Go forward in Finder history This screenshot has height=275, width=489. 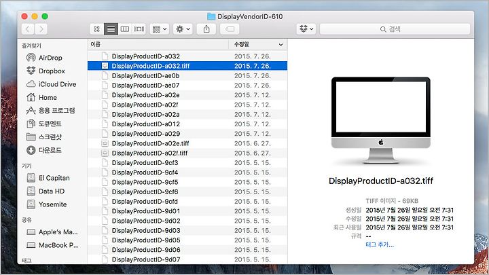click(41, 29)
